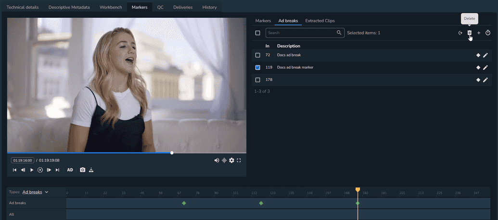Screen dimensions: 498x220
Task: Click the 'In' column header
Action: coord(268,46)
